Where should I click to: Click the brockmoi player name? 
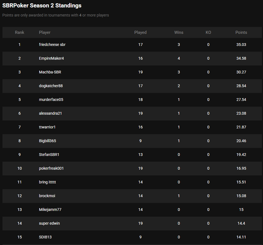(47, 196)
